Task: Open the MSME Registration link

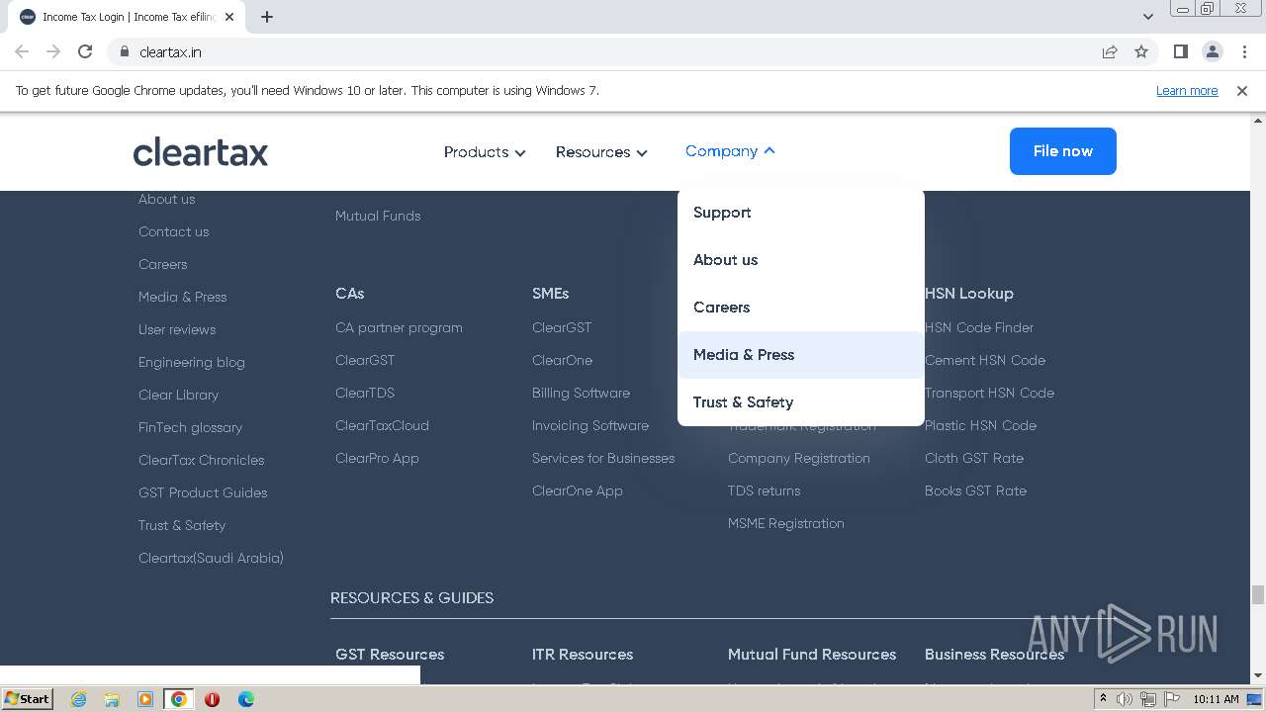Action: pyautogui.click(x=786, y=523)
